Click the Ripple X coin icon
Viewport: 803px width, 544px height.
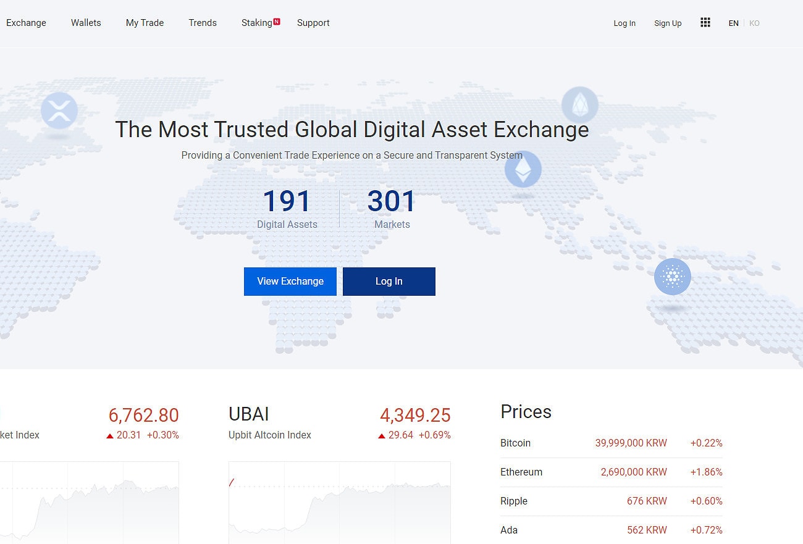59,111
